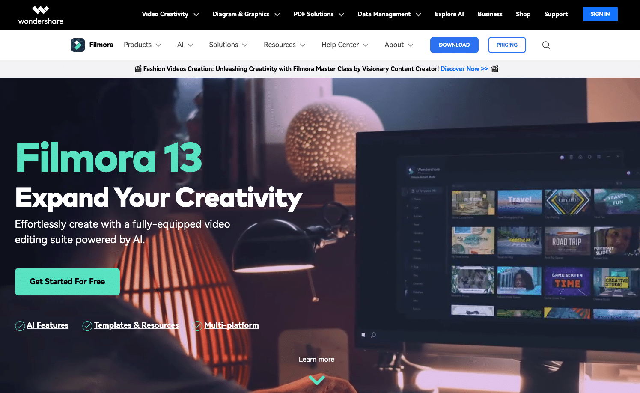640x393 pixels.
Task: Go to Explore AI
Action: [449, 14]
